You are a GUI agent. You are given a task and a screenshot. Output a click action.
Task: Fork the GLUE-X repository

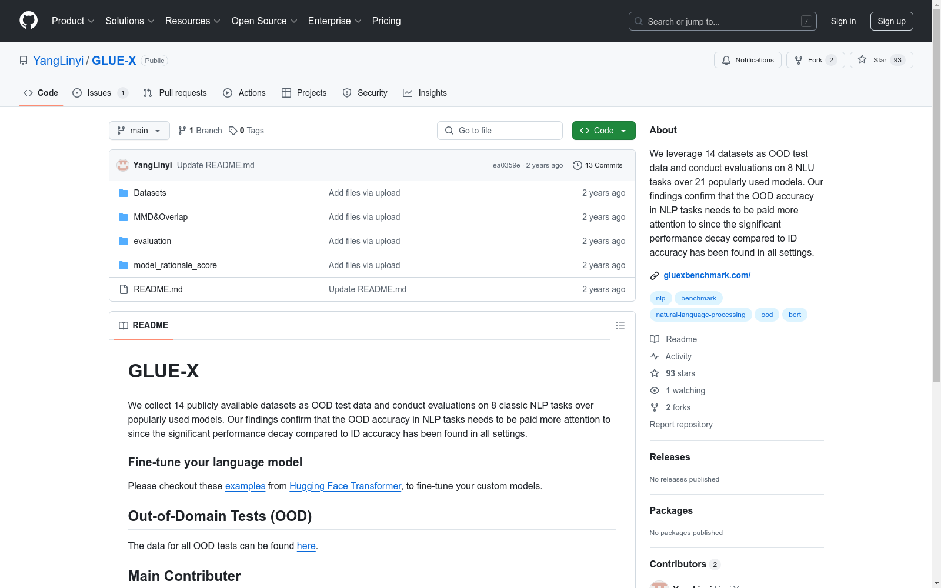815,60
